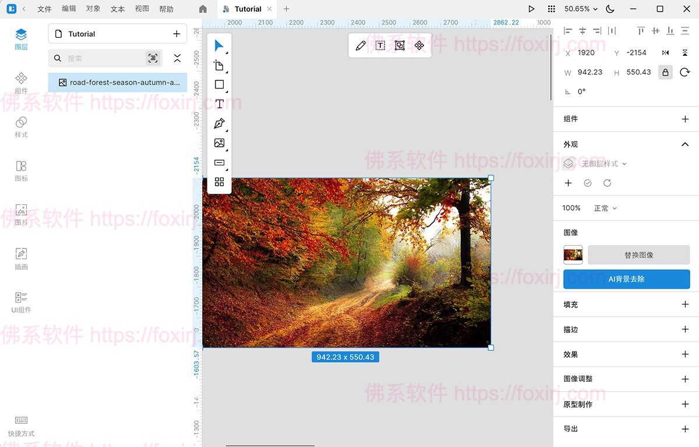Viewport: 699px width, 447px height.
Task: Select the Pen tool in the vertical toolbar
Action: [219, 123]
